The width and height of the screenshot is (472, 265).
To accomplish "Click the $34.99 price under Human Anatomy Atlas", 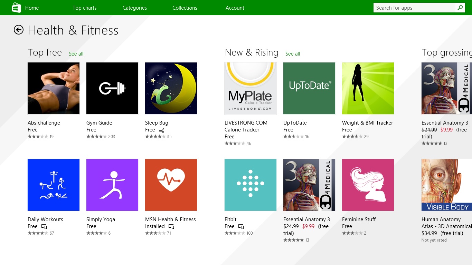I will 429,233.
